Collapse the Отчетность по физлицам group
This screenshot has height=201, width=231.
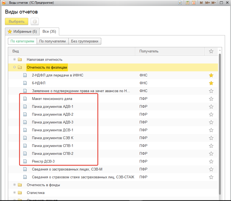14,67
